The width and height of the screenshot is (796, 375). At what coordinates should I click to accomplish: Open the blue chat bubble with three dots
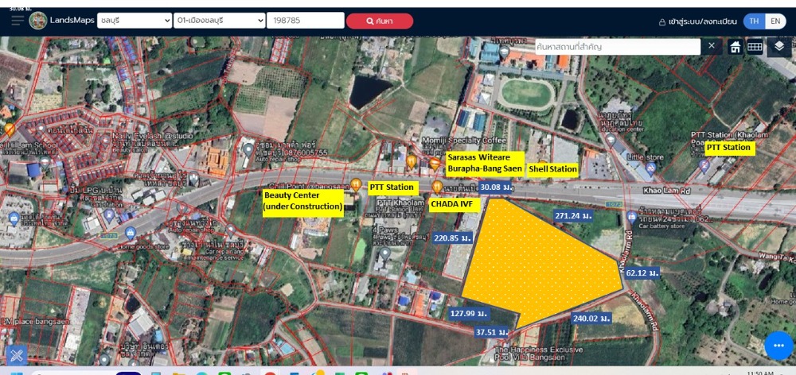[779, 346]
